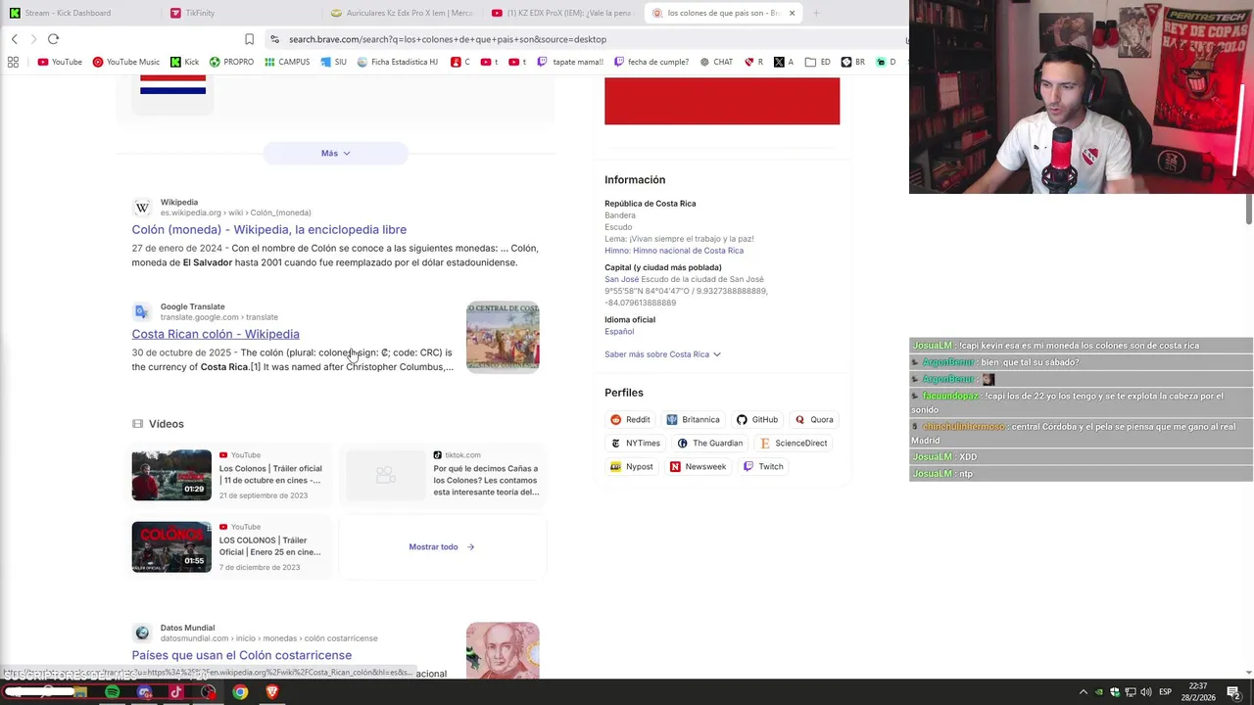
Task: Show all videos with Mostrar todo
Action: pos(441,546)
